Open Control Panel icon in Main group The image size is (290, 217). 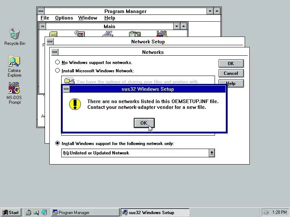(80, 34)
